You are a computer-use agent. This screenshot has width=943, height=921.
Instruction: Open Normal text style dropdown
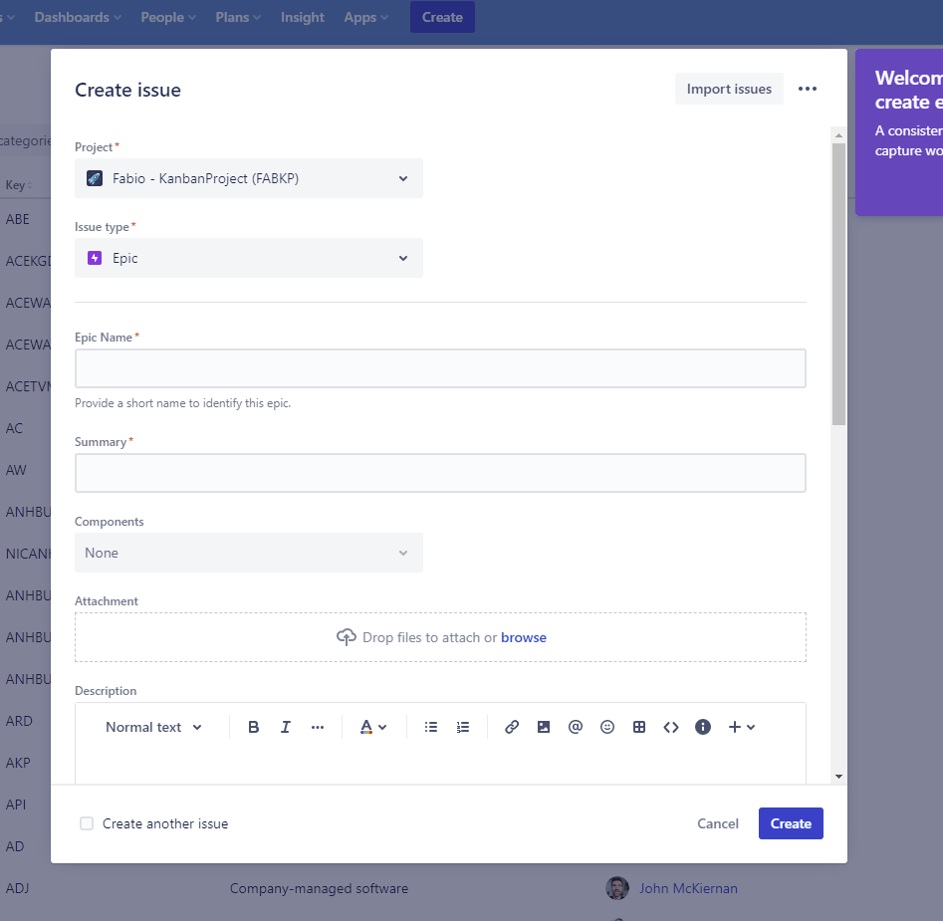tap(154, 727)
